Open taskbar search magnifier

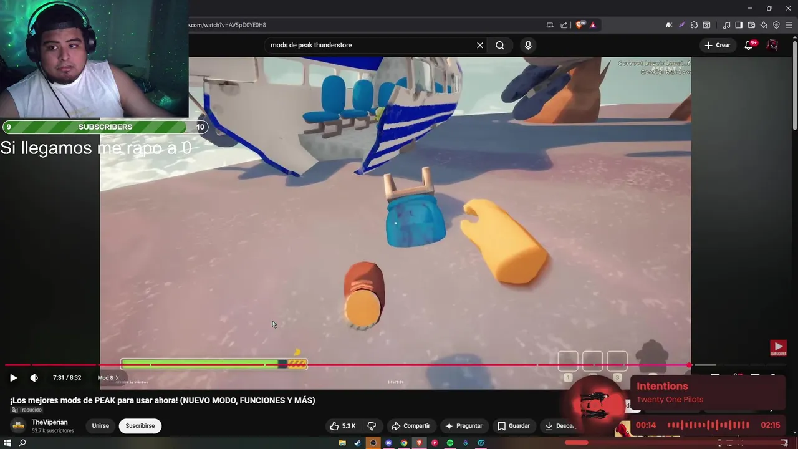(x=22, y=443)
